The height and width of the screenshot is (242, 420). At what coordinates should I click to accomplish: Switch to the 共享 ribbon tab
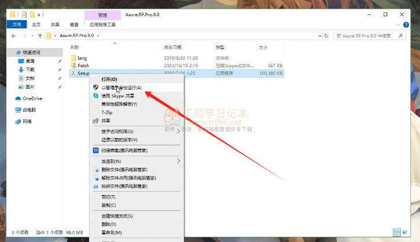click(x=55, y=24)
